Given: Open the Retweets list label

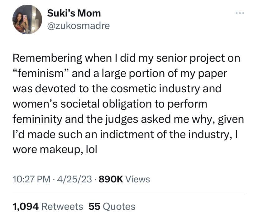Looking at the screenshot, I should click(x=62, y=206).
